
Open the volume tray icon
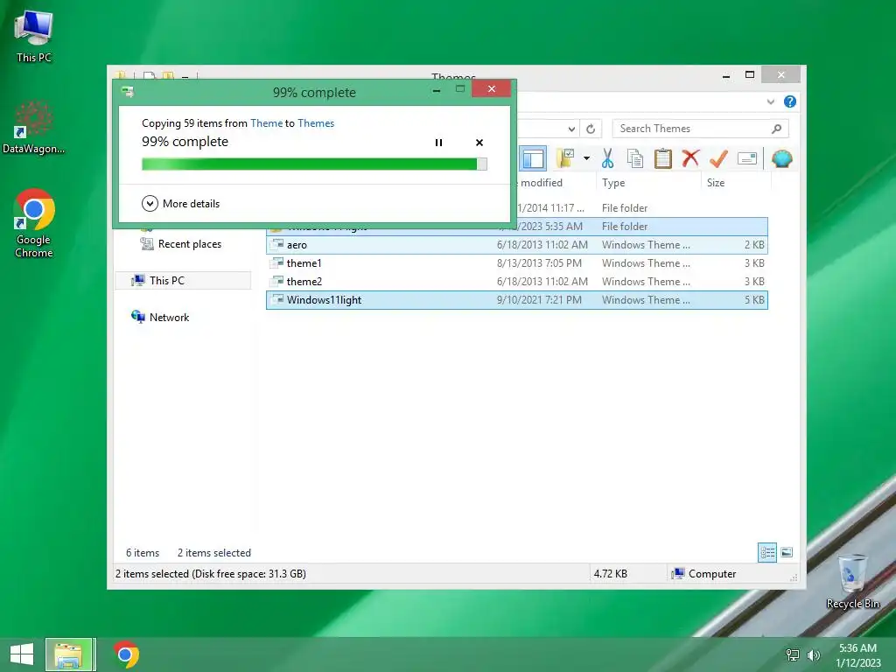(814, 655)
